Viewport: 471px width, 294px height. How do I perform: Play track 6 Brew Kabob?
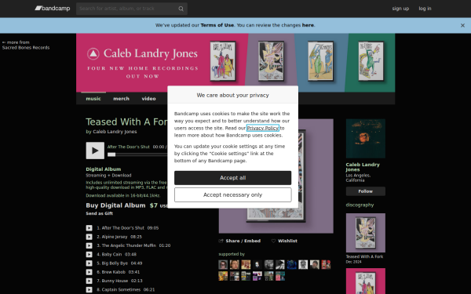[89, 272]
